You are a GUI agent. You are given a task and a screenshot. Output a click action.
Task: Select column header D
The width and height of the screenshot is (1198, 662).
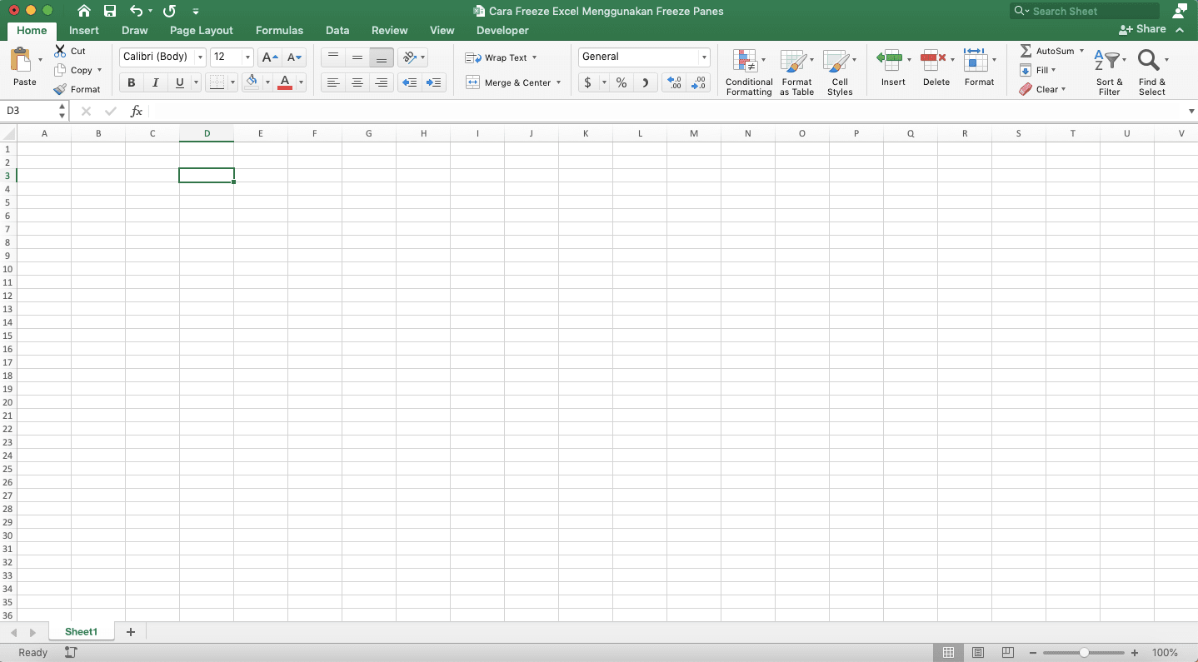click(x=207, y=133)
